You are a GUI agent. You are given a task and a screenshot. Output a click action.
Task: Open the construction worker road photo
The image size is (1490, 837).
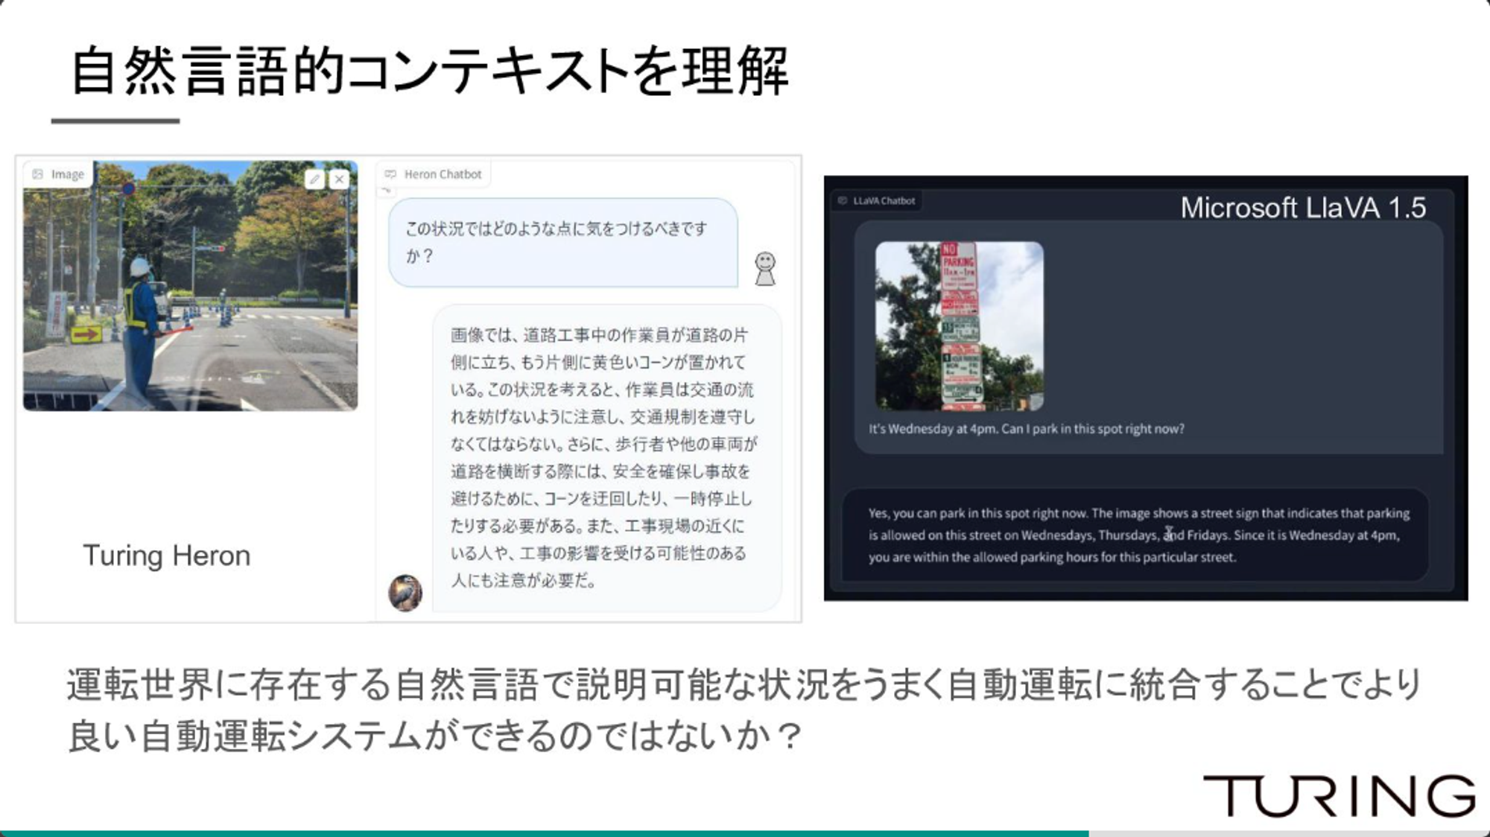190,285
